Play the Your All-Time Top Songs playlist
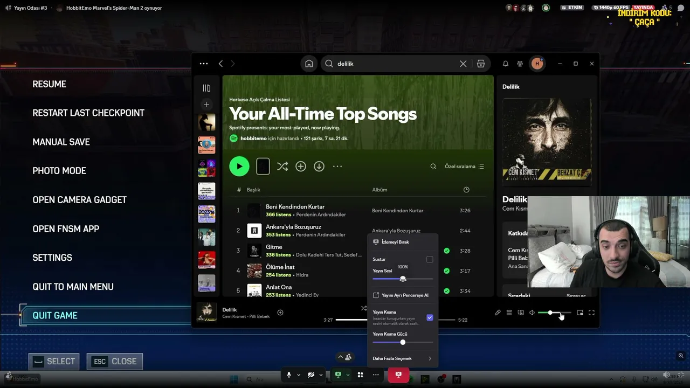The image size is (690, 388). pyautogui.click(x=239, y=167)
